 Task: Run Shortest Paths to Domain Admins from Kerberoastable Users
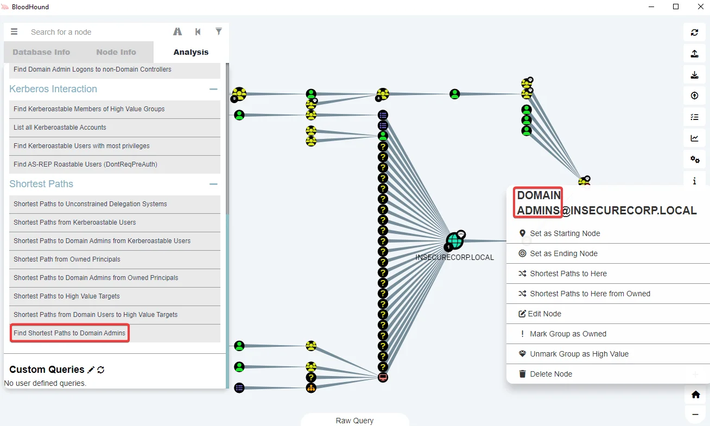[x=115, y=241]
